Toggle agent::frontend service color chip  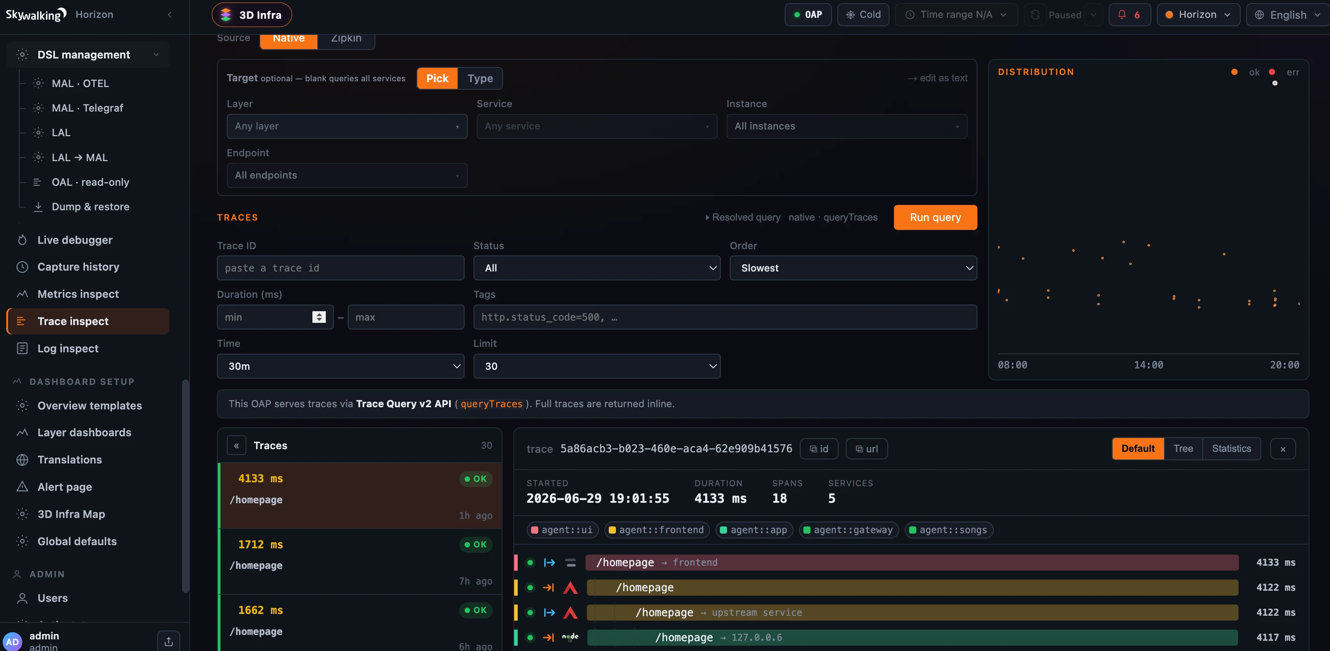(656, 530)
